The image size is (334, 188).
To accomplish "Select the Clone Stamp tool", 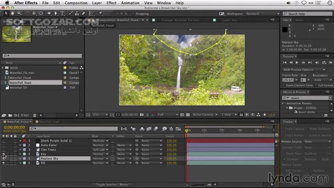I will tap(77, 13).
